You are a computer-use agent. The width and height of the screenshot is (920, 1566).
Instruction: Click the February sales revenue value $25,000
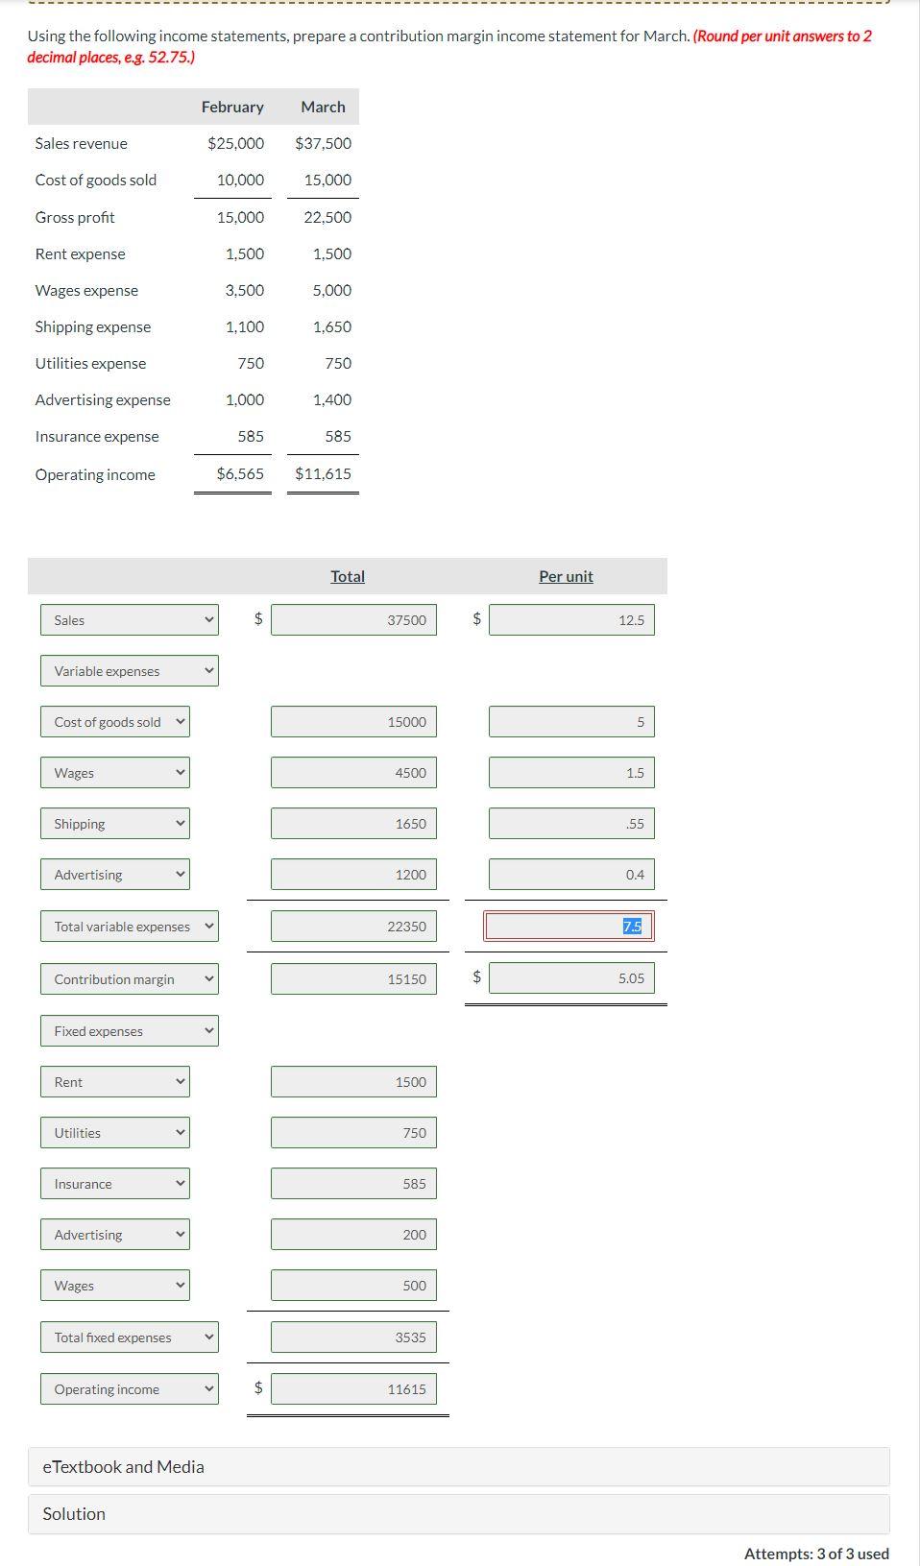pyautogui.click(x=235, y=143)
